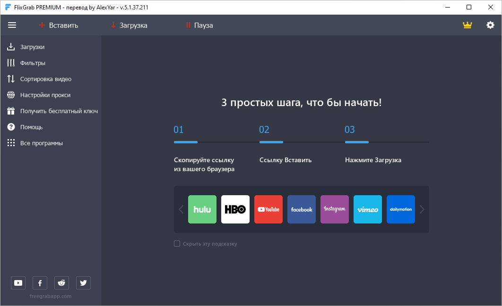Enable 'Скрыть эту подсказку' checkbox

pos(177,244)
